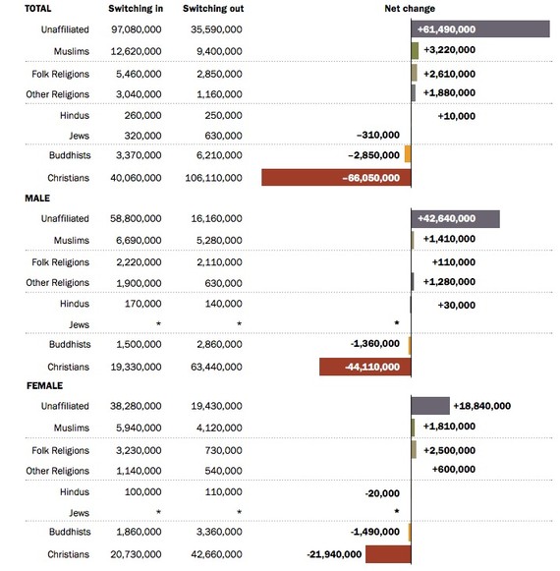560x571 pixels.
Task: Click the orange total Buddhists bar
Action: (408, 153)
